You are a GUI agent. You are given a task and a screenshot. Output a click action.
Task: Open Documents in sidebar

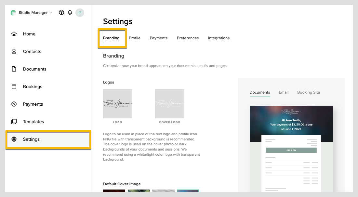[35, 69]
